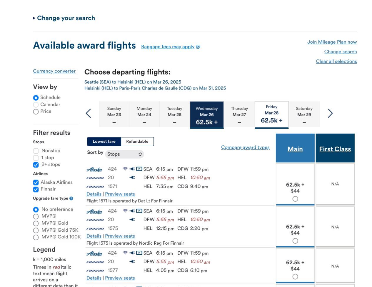This screenshot has height=287, width=372.
Task: Click external link icon beside baggage fees
Action: click(x=198, y=47)
